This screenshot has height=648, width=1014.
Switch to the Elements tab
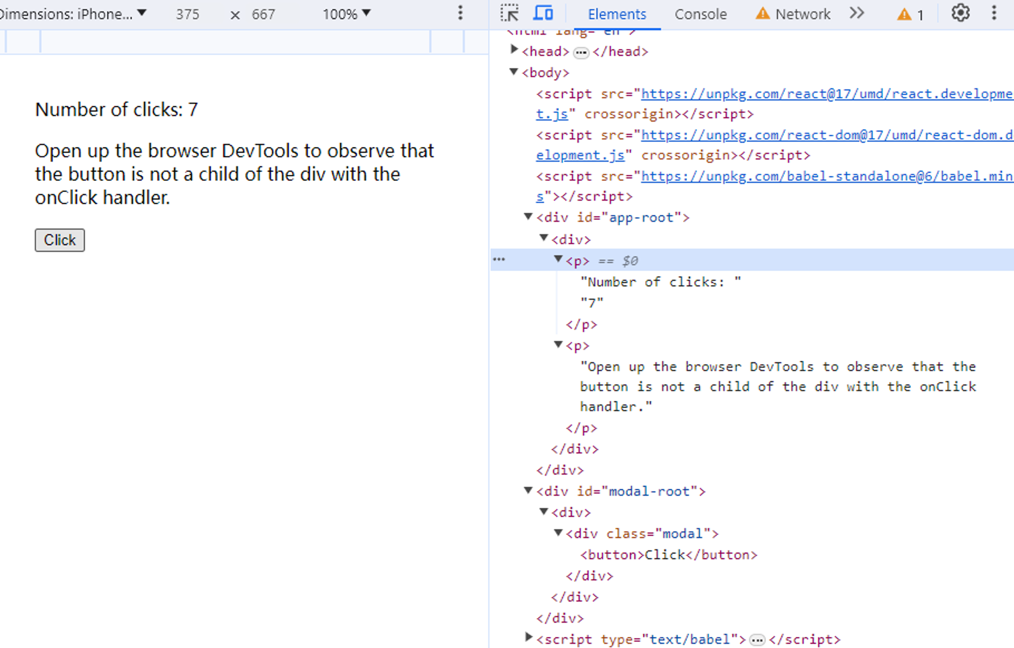(617, 14)
